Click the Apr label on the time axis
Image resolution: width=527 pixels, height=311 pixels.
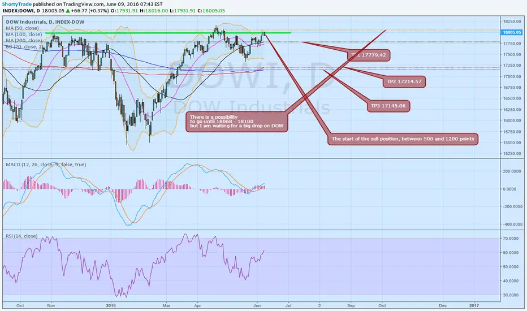(197, 305)
